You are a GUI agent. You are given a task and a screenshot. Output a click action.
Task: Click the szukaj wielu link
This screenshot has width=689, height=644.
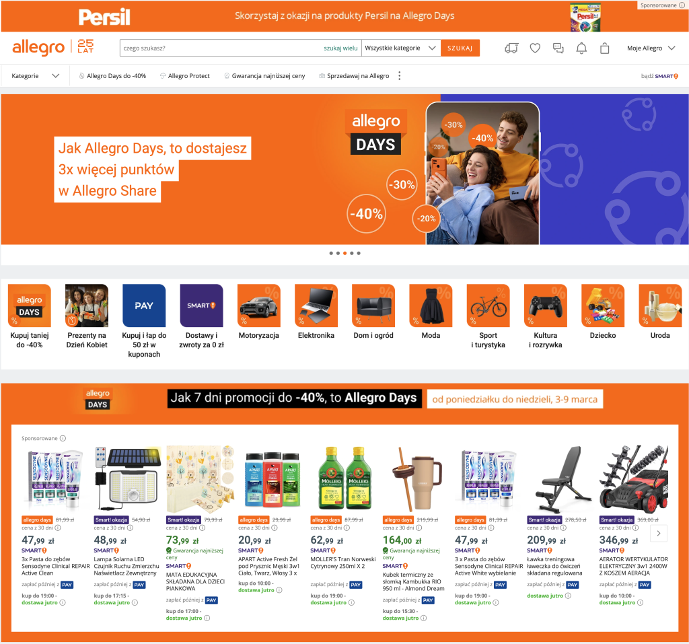(x=340, y=48)
